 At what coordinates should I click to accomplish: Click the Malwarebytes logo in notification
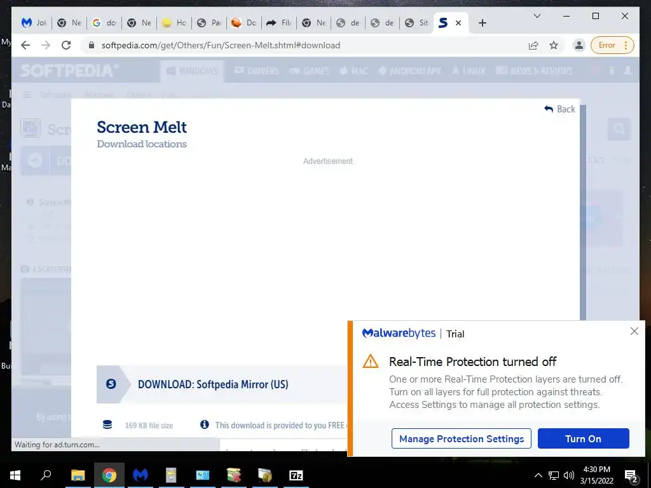tap(399, 333)
